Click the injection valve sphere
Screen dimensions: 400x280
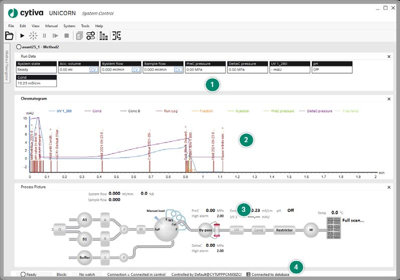(x=166, y=229)
